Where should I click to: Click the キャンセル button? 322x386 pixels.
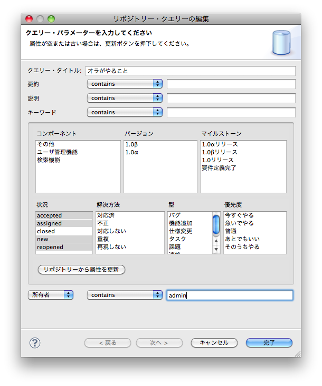coord(214,343)
